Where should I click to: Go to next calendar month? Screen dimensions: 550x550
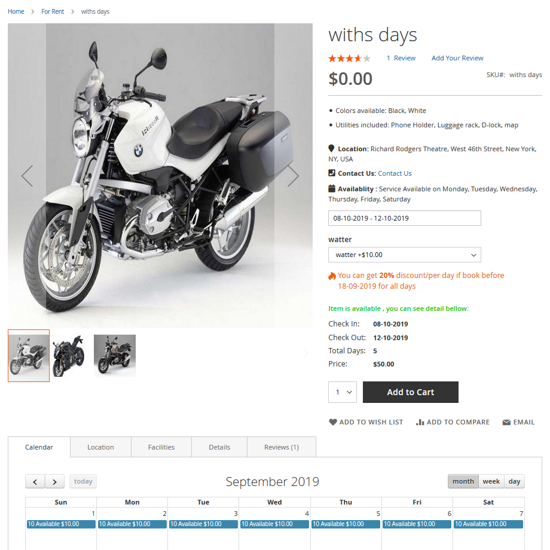tap(55, 481)
